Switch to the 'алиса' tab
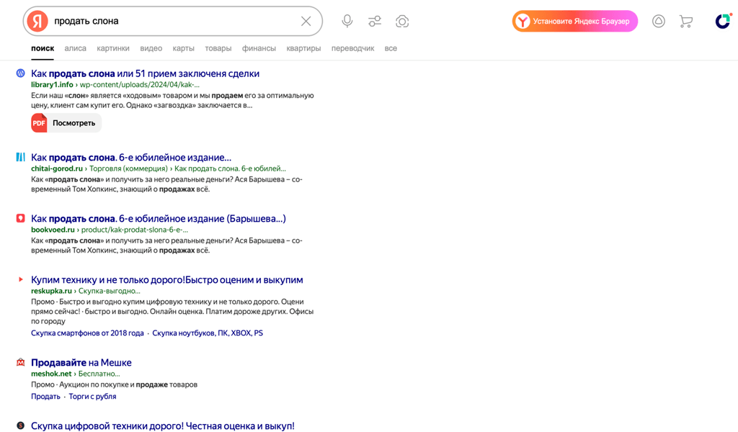 (75, 48)
